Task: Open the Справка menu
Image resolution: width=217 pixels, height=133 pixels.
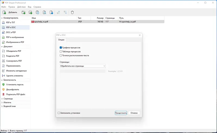Action: click(37, 7)
